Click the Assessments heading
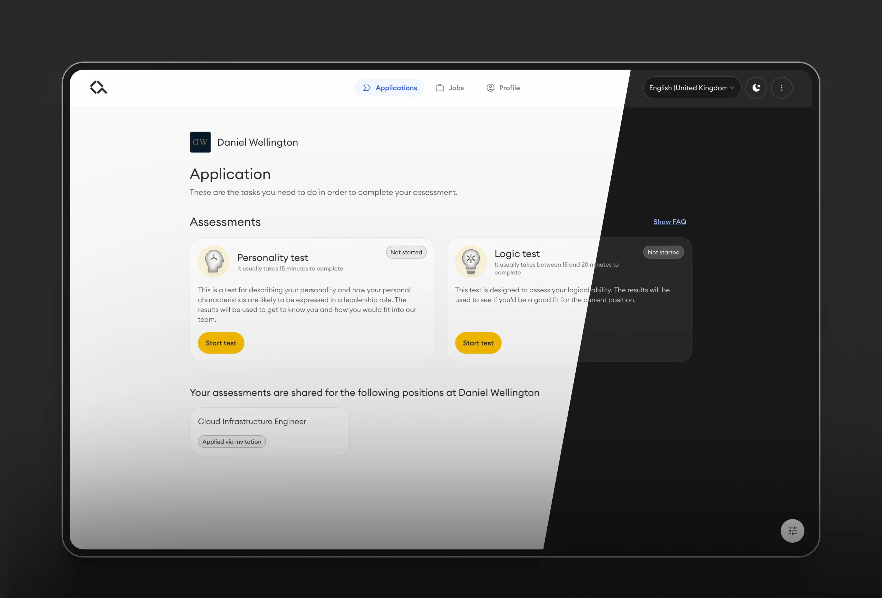882x598 pixels. coord(225,222)
